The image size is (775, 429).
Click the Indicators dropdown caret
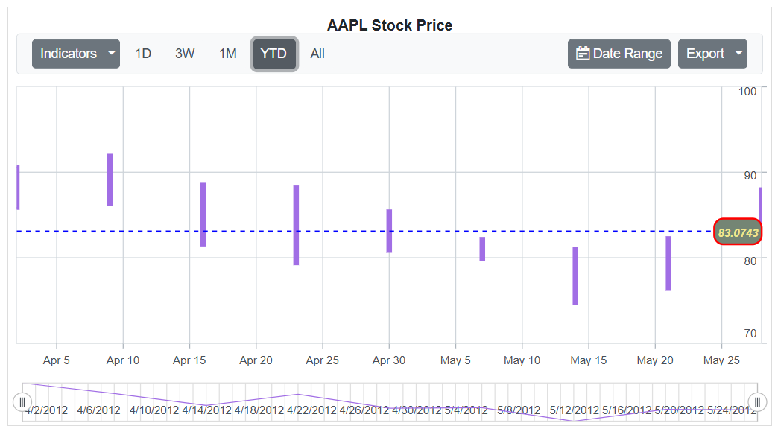pyautogui.click(x=111, y=54)
